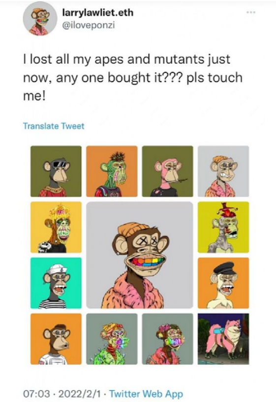This screenshot has height=402, width=276.
Task: Open larrylawliet.eth display name link
Action: tap(98, 13)
